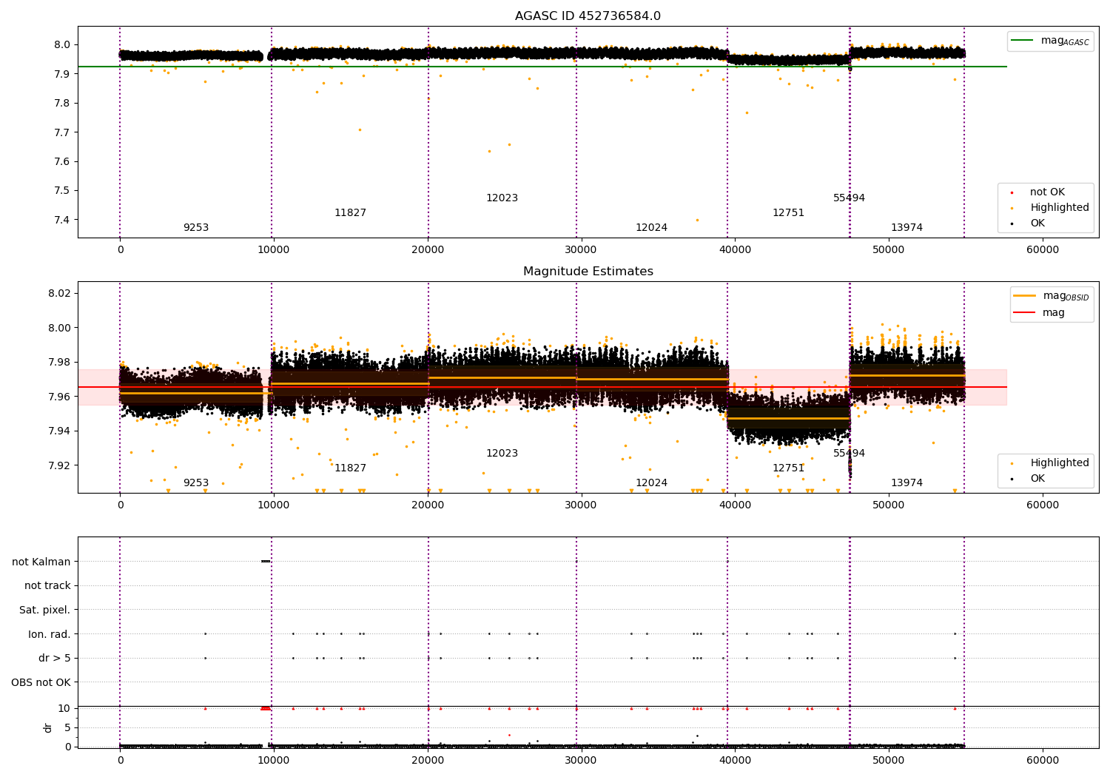Click the 'Magnitude Estimates' plot title
Image resolution: width=1110 pixels, height=777 pixels.
(588, 272)
